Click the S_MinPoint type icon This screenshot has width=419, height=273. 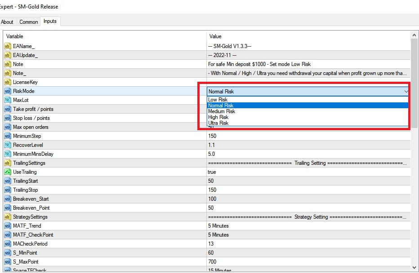click(x=7, y=253)
